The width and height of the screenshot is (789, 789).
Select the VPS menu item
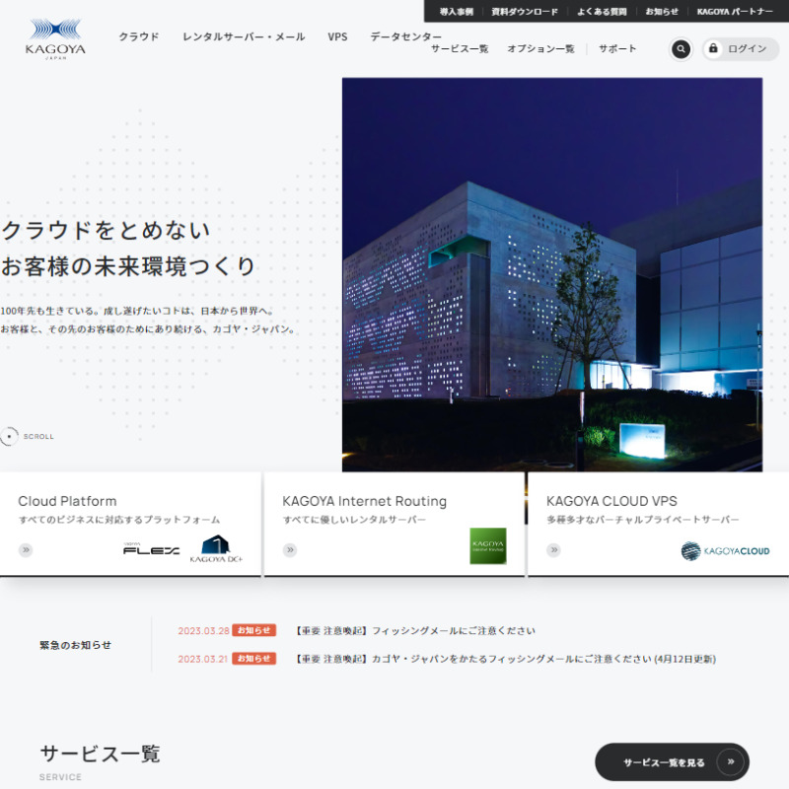(x=337, y=36)
